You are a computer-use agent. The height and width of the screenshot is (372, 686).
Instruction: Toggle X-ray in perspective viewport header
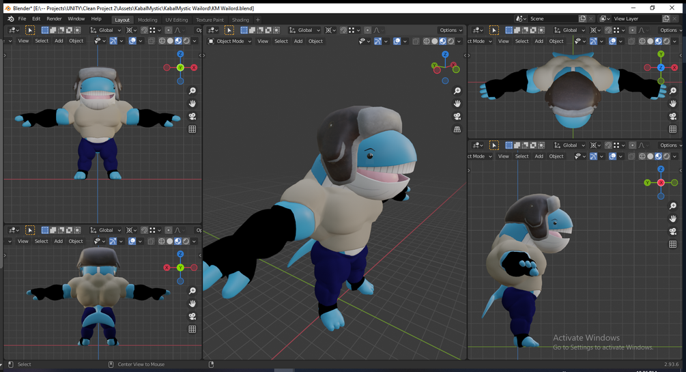click(416, 41)
